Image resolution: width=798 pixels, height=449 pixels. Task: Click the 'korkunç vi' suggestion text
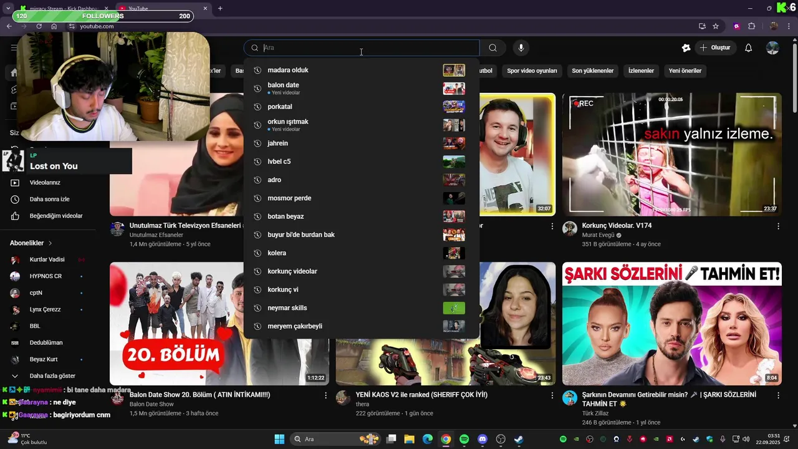coord(283,289)
